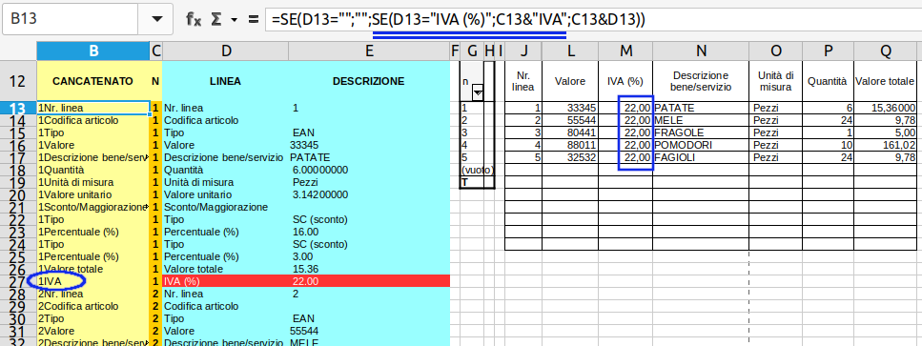
Task: Click the LINEA header cell
Action: tap(225, 81)
